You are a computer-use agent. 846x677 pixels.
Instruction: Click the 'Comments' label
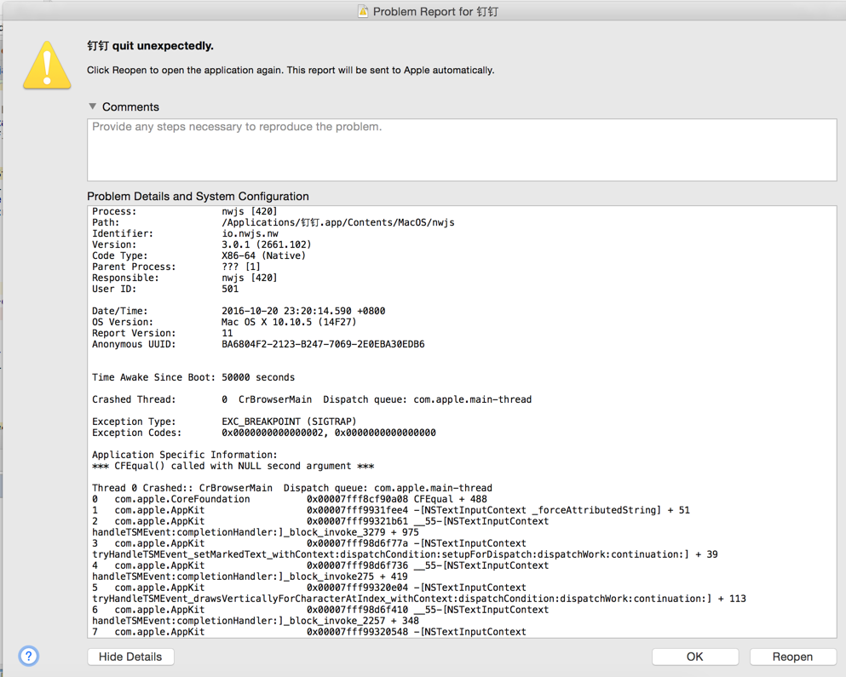click(130, 106)
